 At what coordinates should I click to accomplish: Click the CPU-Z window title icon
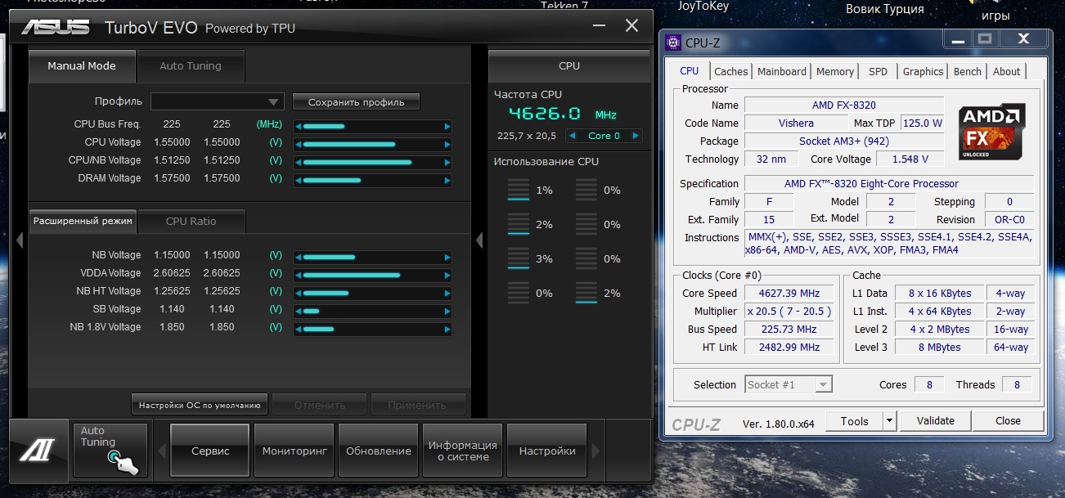[673, 43]
